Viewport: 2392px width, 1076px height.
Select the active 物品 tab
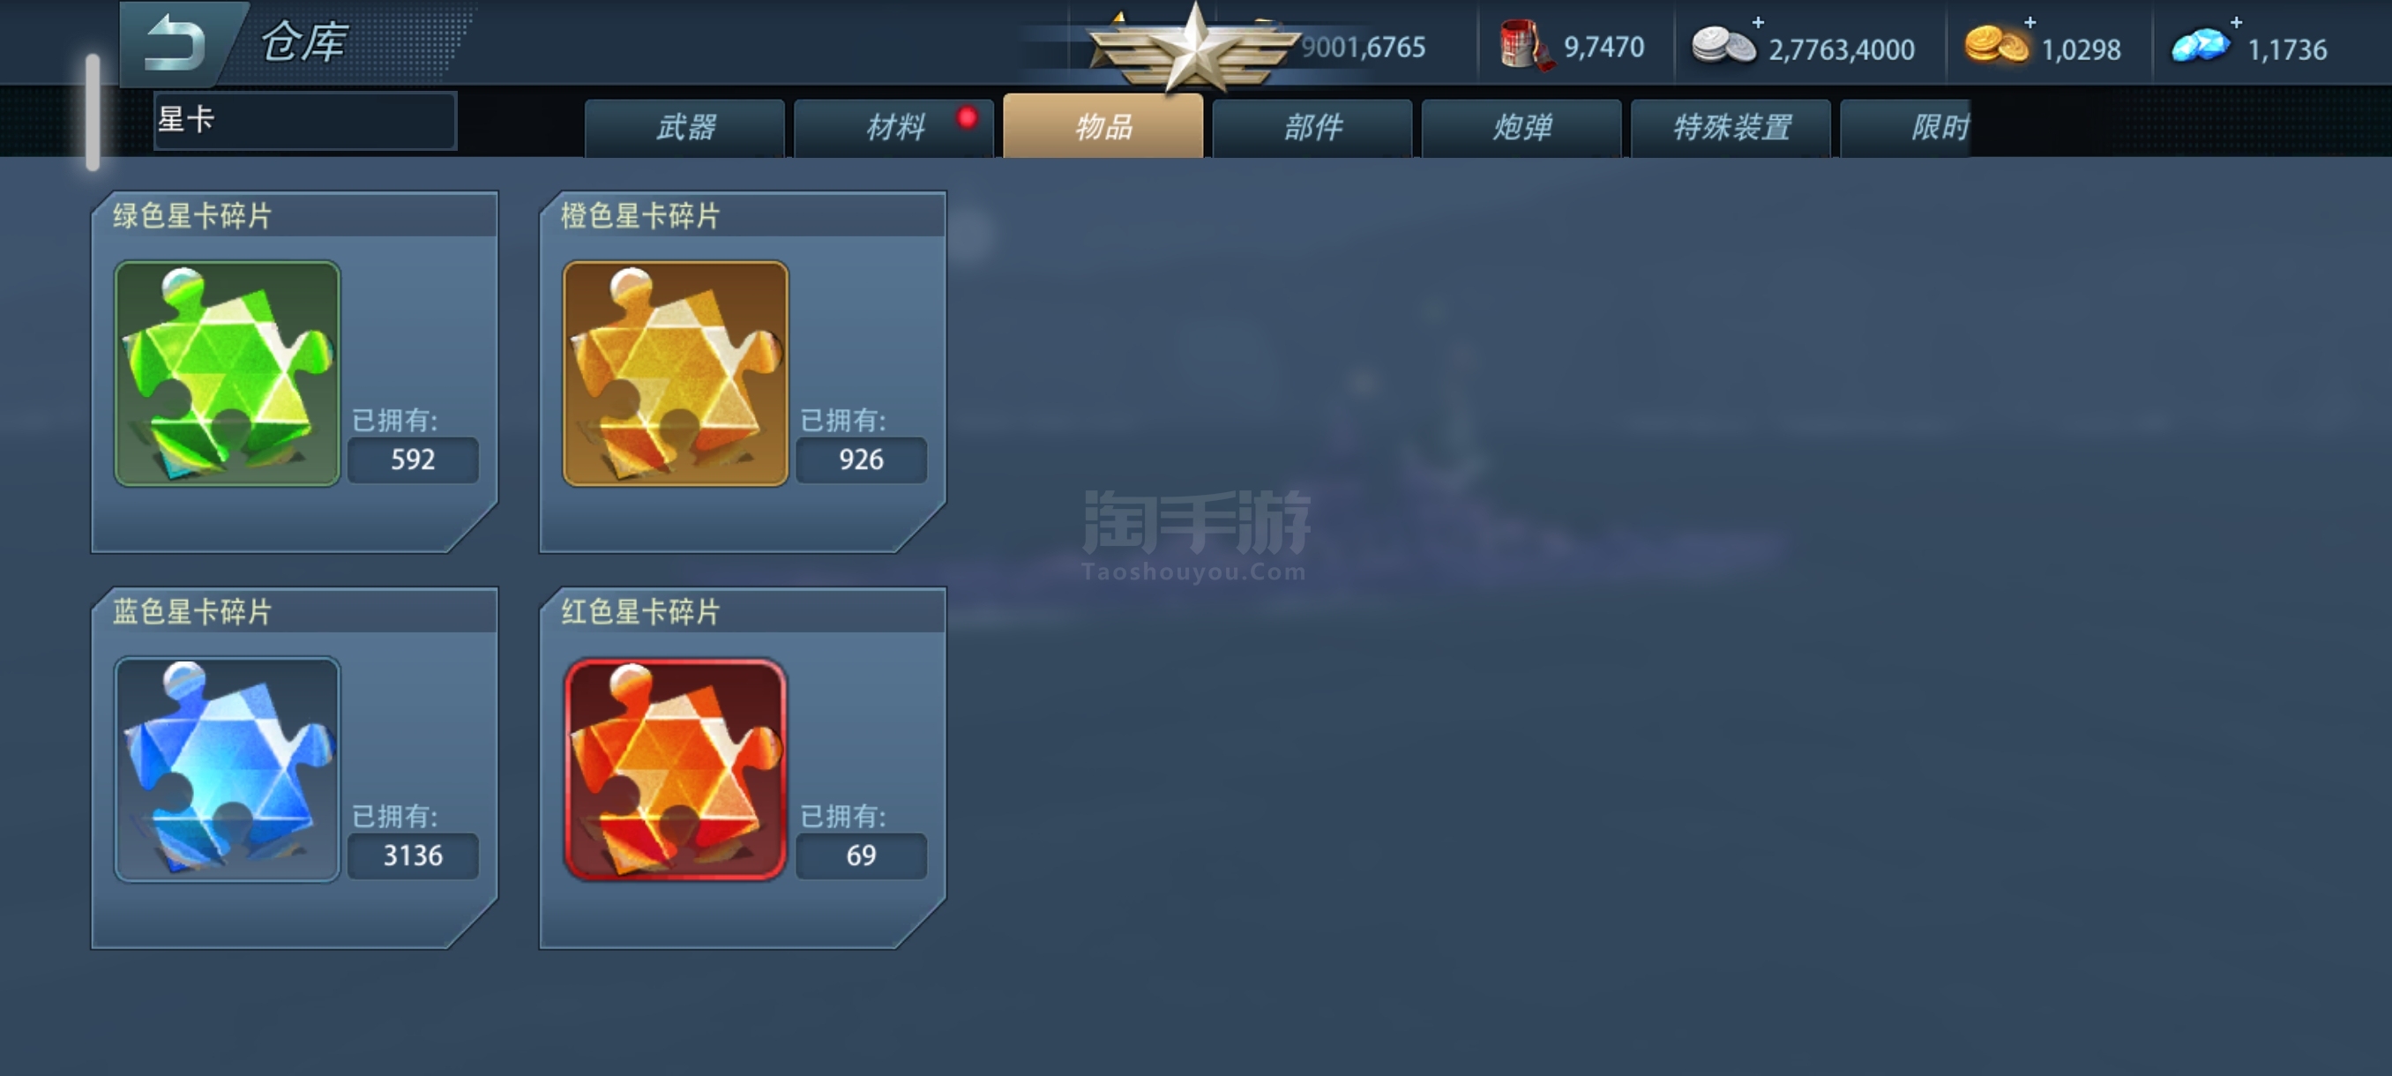[x=1103, y=125]
